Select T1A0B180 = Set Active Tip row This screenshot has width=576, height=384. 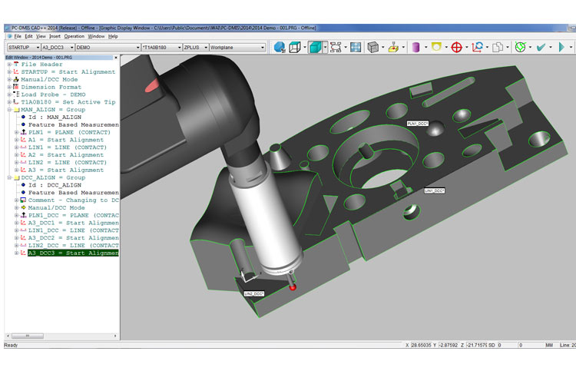68,102
